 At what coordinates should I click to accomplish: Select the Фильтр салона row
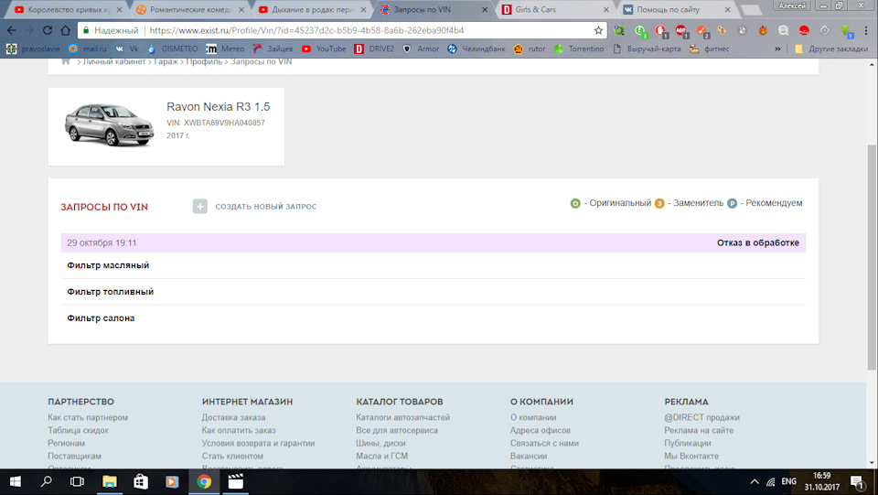[x=433, y=318]
